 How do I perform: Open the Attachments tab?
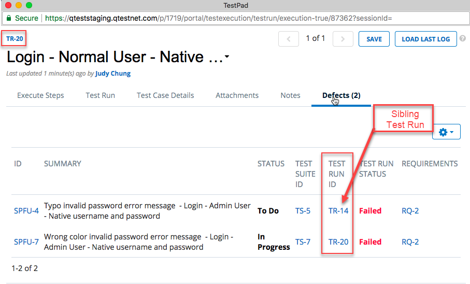pos(237,95)
